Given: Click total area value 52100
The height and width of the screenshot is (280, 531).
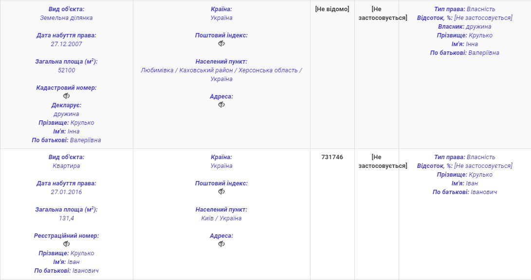Looking at the screenshot, I should (x=66, y=70).
